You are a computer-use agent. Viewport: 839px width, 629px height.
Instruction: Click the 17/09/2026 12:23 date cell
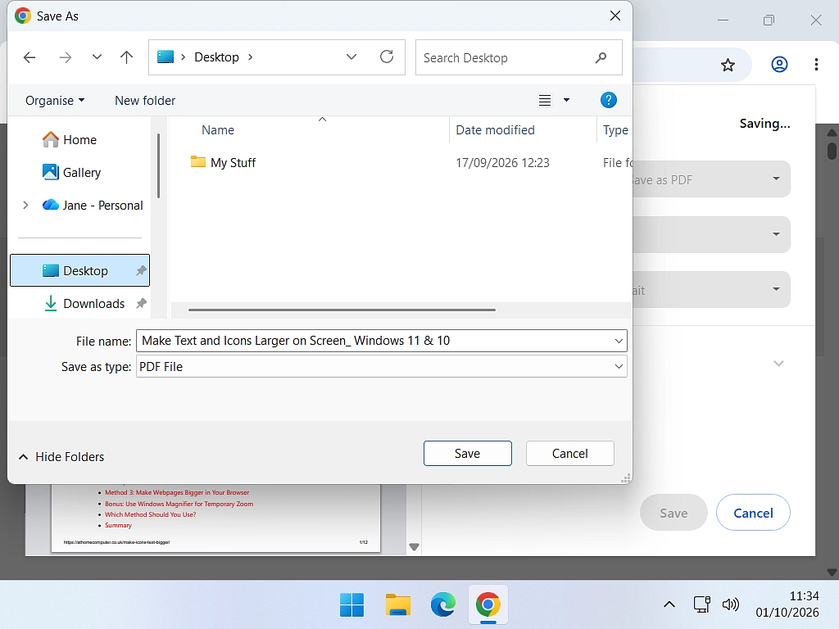(502, 163)
